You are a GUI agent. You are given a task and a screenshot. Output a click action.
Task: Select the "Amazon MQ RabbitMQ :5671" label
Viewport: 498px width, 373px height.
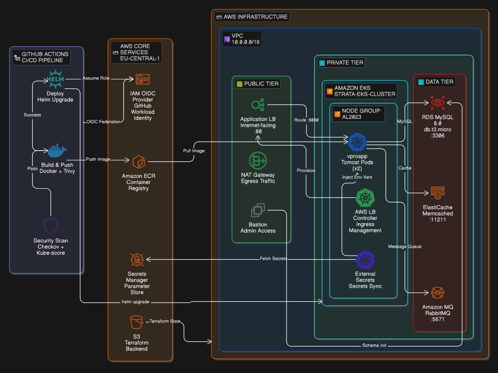tap(438, 313)
